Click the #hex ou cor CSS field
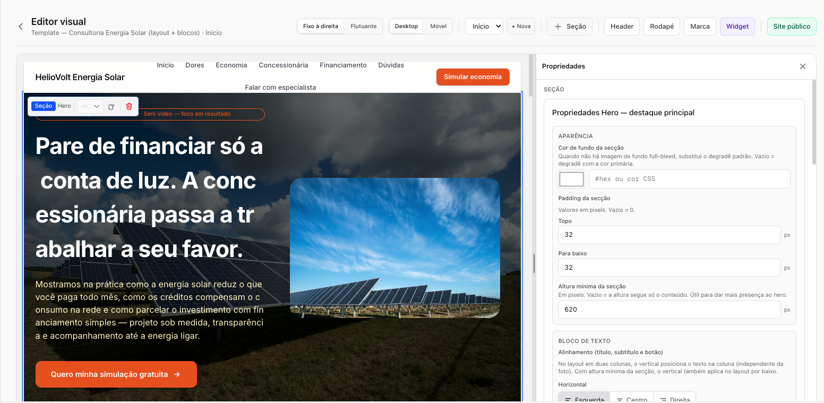The height and width of the screenshot is (403, 824). (x=690, y=179)
